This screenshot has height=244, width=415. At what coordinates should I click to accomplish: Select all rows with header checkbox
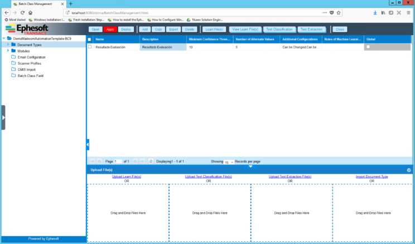pos(89,40)
